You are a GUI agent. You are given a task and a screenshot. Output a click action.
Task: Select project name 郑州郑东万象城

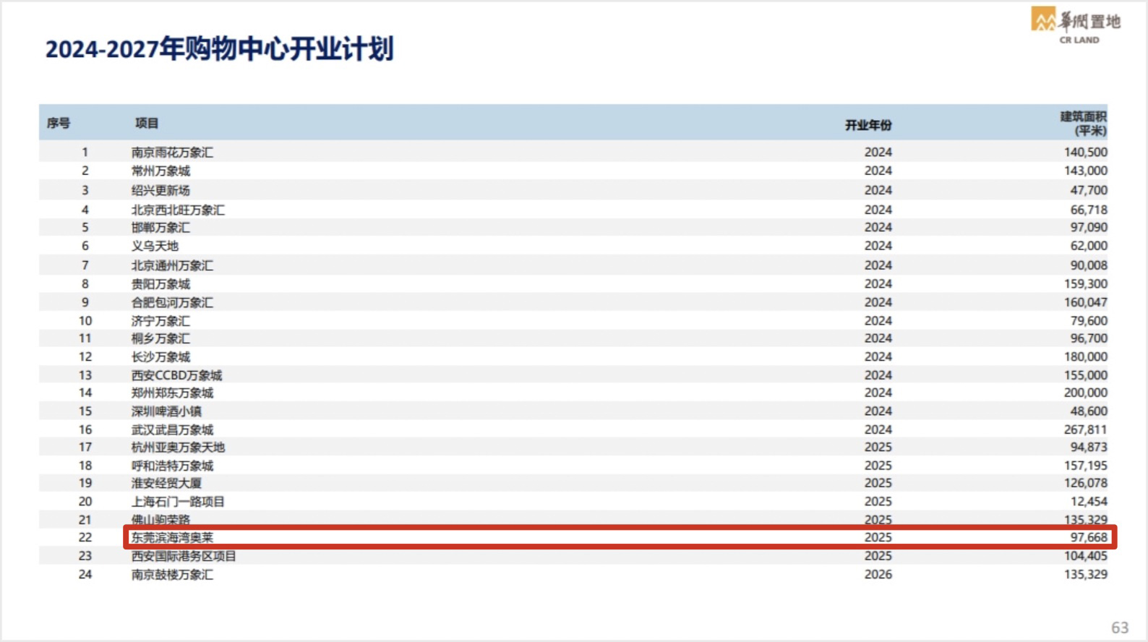point(172,393)
